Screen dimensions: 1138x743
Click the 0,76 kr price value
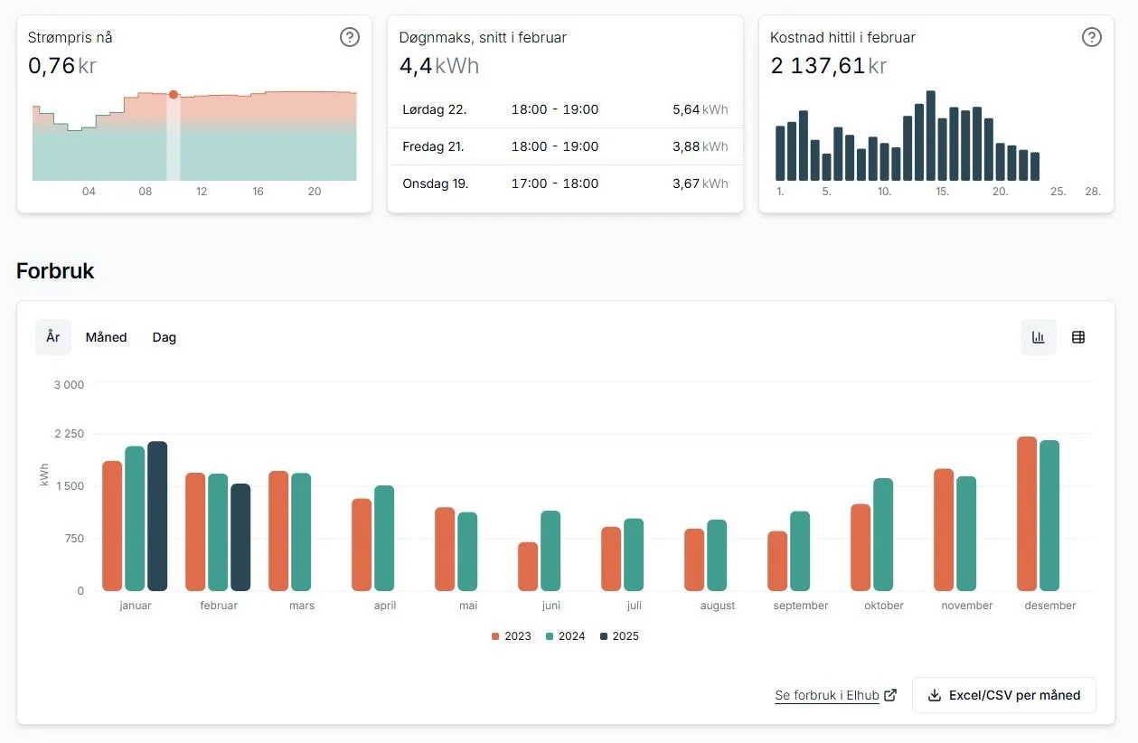[x=62, y=66]
